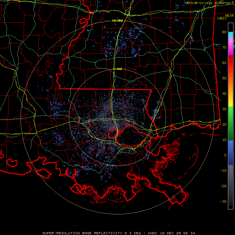Click the 30 value on reflectivity scale
Viewport: 235px width, 235px height.
click(x=224, y=109)
